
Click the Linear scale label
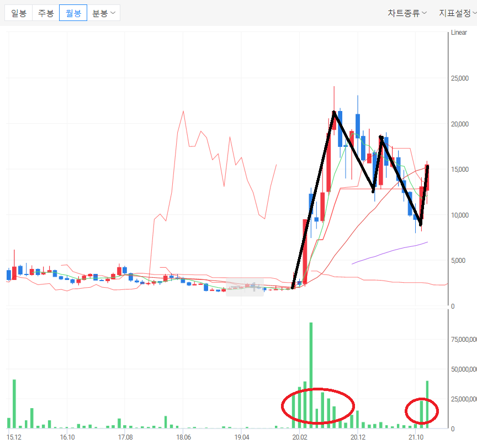click(459, 33)
